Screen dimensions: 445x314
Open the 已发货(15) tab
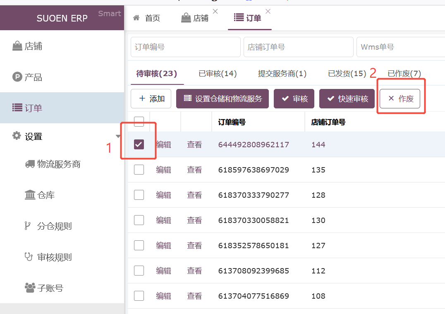[347, 74]
